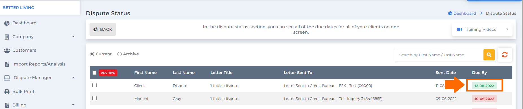
Task: Click the BACK button
Action: [103, 29]
